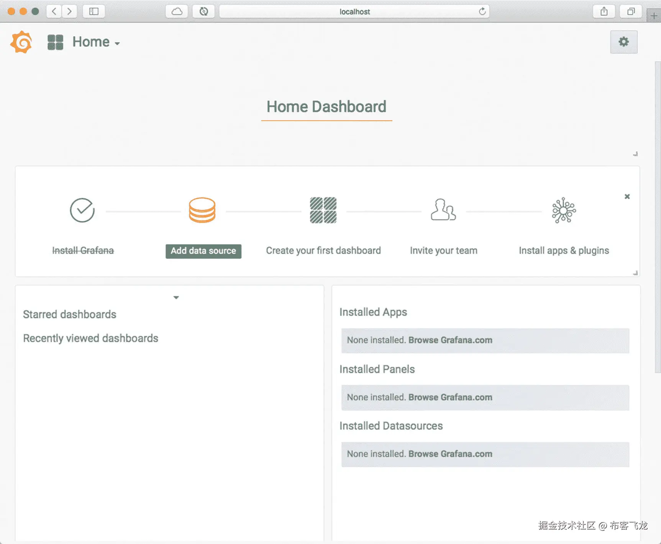The width and height of the screenshot is (661, 544).
Task: Click the page vertical scrollbar
Action: click(x=658, y=217)
